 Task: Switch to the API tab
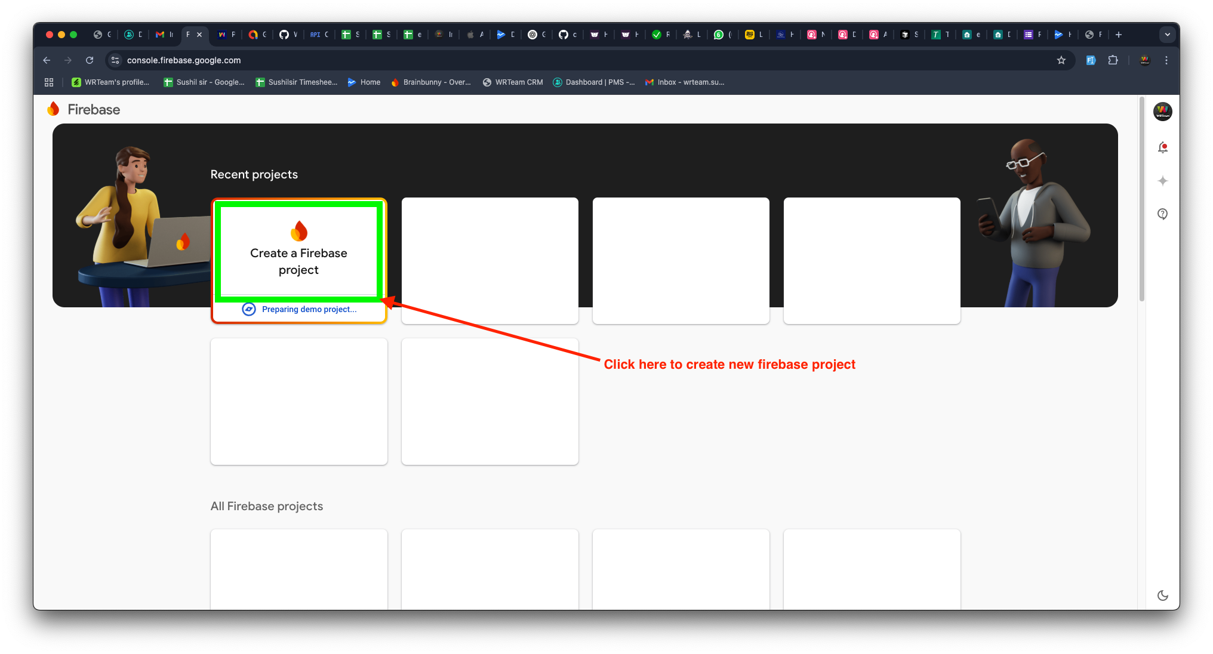coord(319,35)
